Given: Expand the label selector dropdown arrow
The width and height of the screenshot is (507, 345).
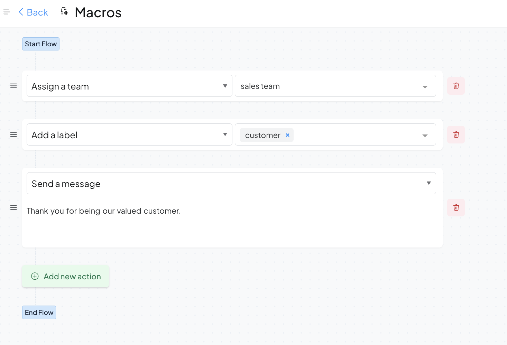Looking at the screenshot, I should pyautogui.click(x=425, y=136).
